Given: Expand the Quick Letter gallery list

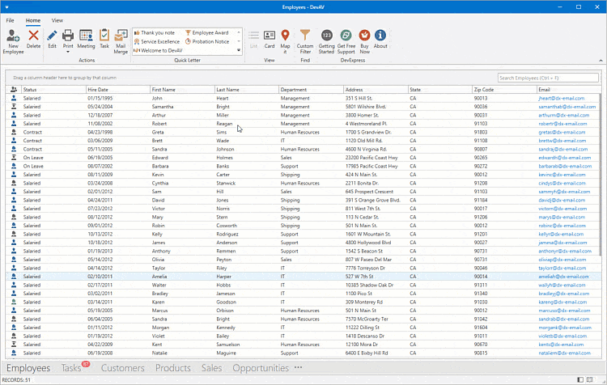Looking at the screenshot, I should pyautogui.click(x=239, y=50).
